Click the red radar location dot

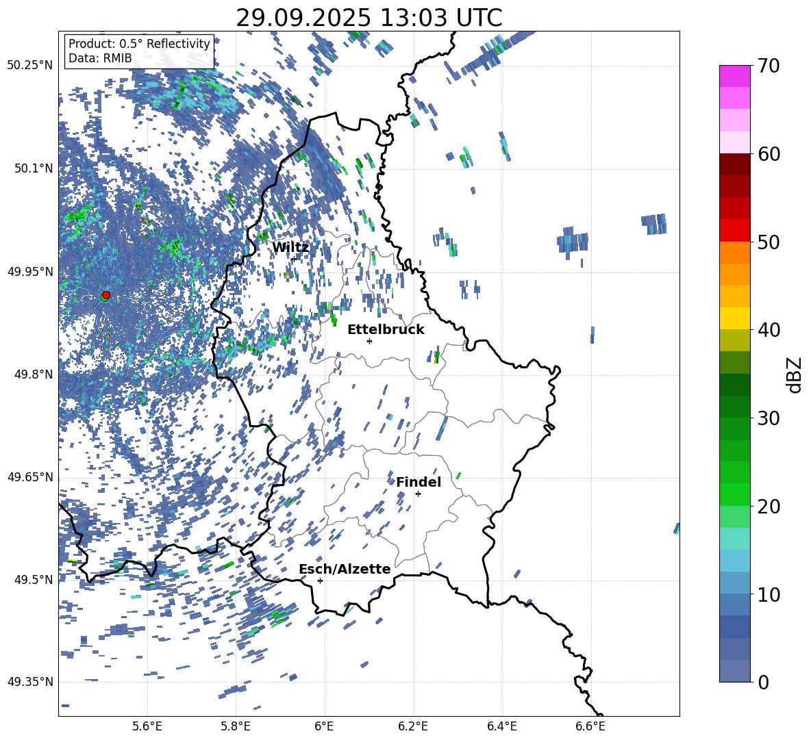tap(106, 294)
